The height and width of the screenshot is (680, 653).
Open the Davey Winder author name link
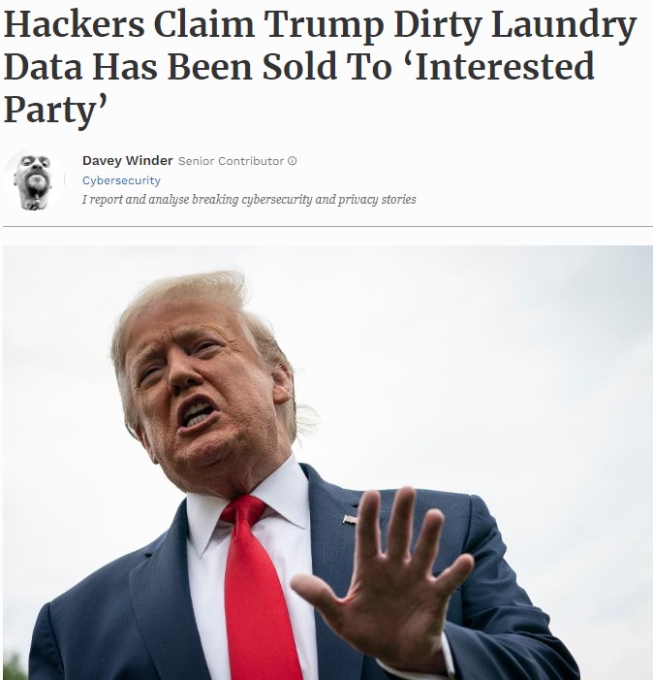(x=127, y=160)
